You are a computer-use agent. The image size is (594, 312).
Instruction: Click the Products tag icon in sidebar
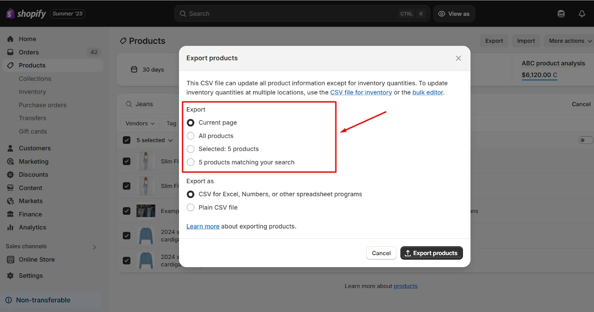[x=10, y=65]
